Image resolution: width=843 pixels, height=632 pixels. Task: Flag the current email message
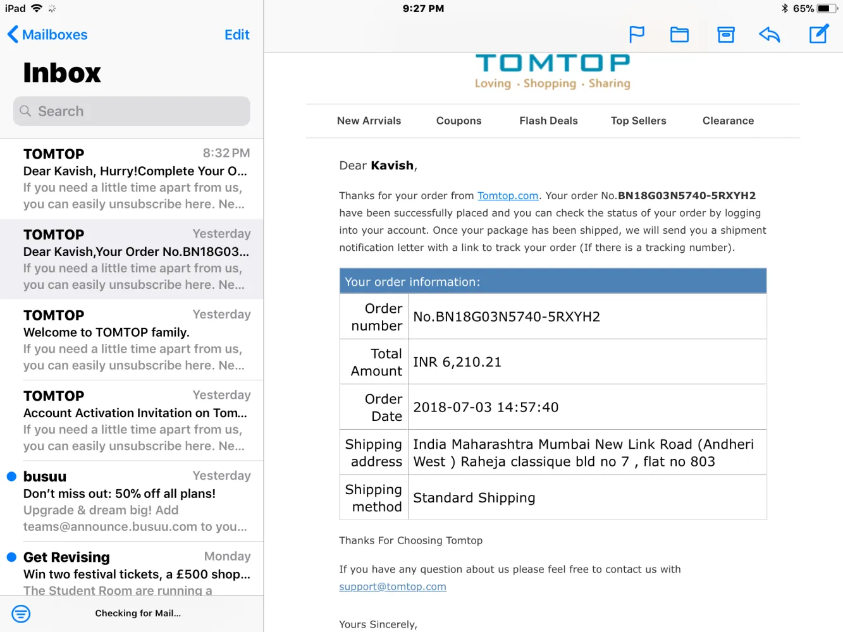(636, 34)
